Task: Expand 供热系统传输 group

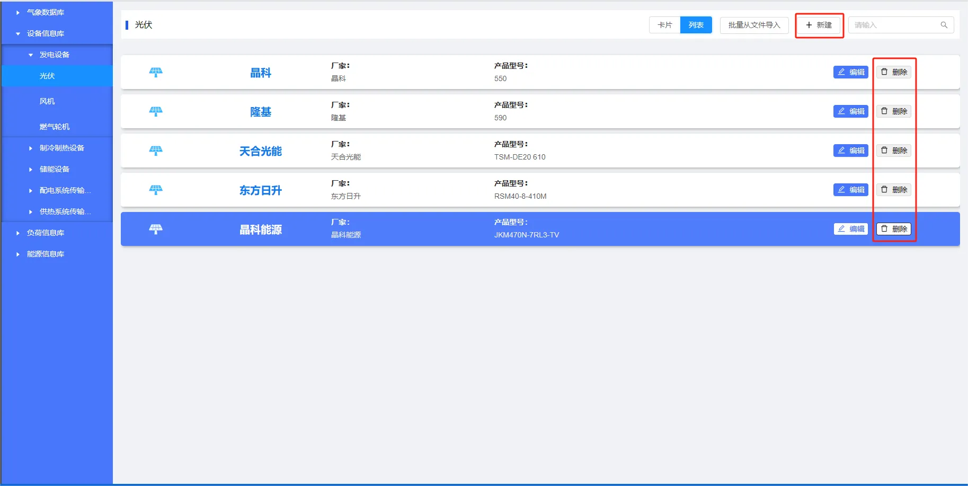Action: point(57,211)
